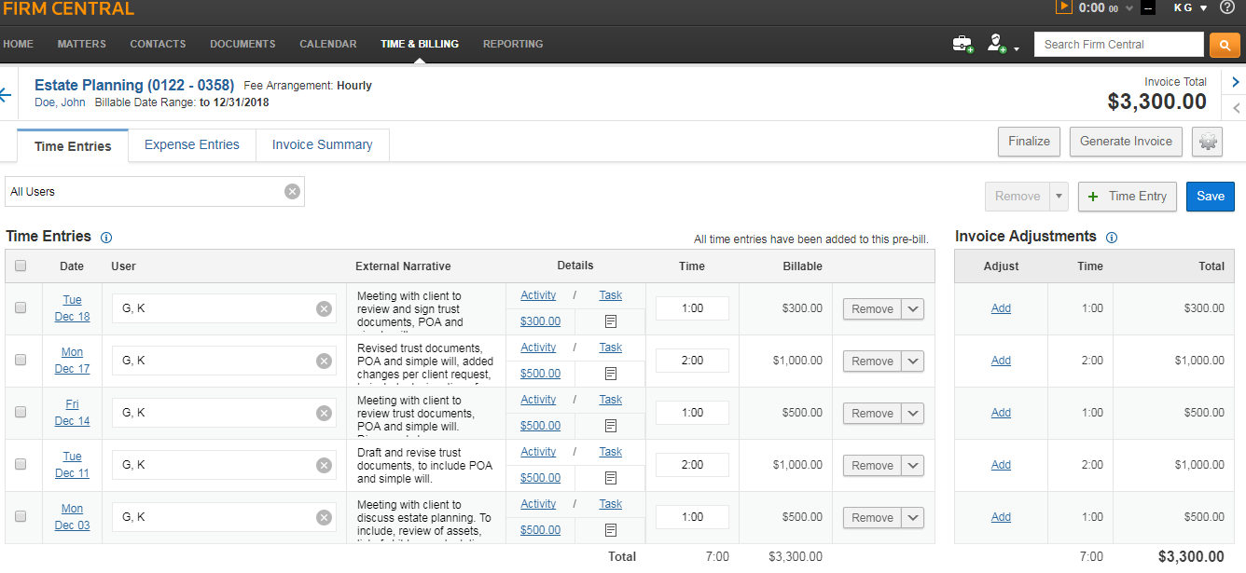
Task: Click the orange search magnifier button
Action: 1224,45
